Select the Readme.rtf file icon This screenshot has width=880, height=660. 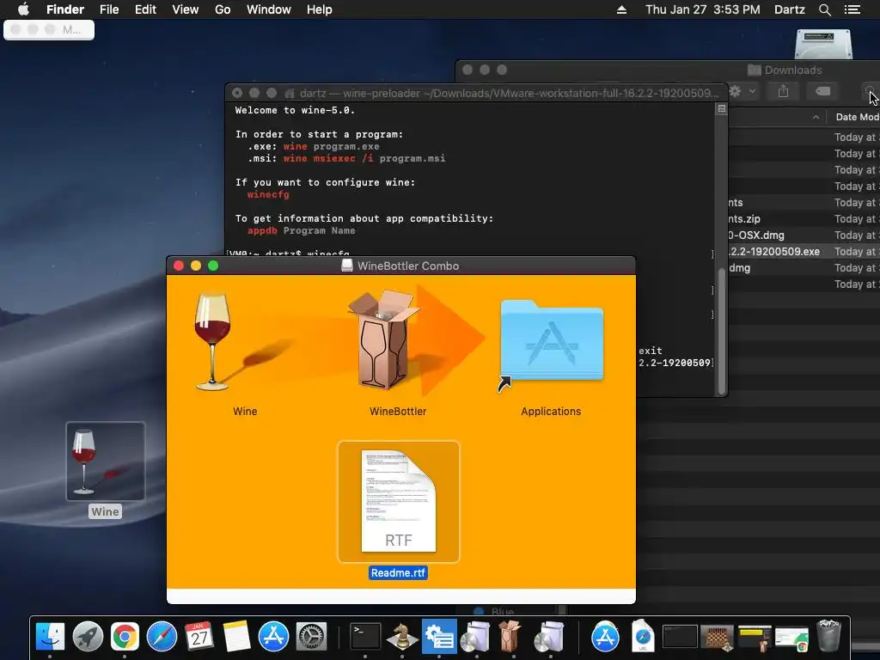pyautogui.click(x=399, y=501)
